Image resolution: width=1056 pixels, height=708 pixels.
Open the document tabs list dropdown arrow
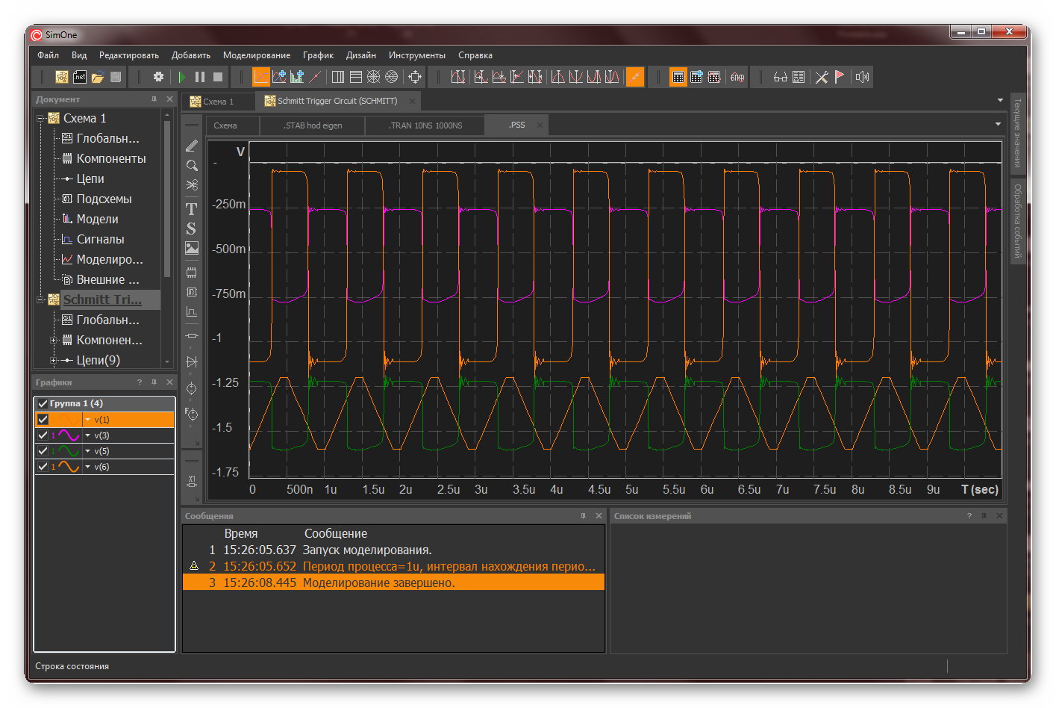pos(1000,100)
